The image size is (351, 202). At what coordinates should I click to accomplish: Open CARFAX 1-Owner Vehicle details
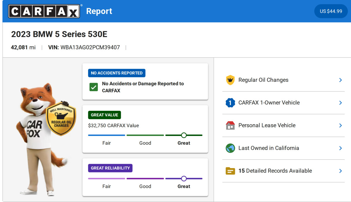[283, 103]
